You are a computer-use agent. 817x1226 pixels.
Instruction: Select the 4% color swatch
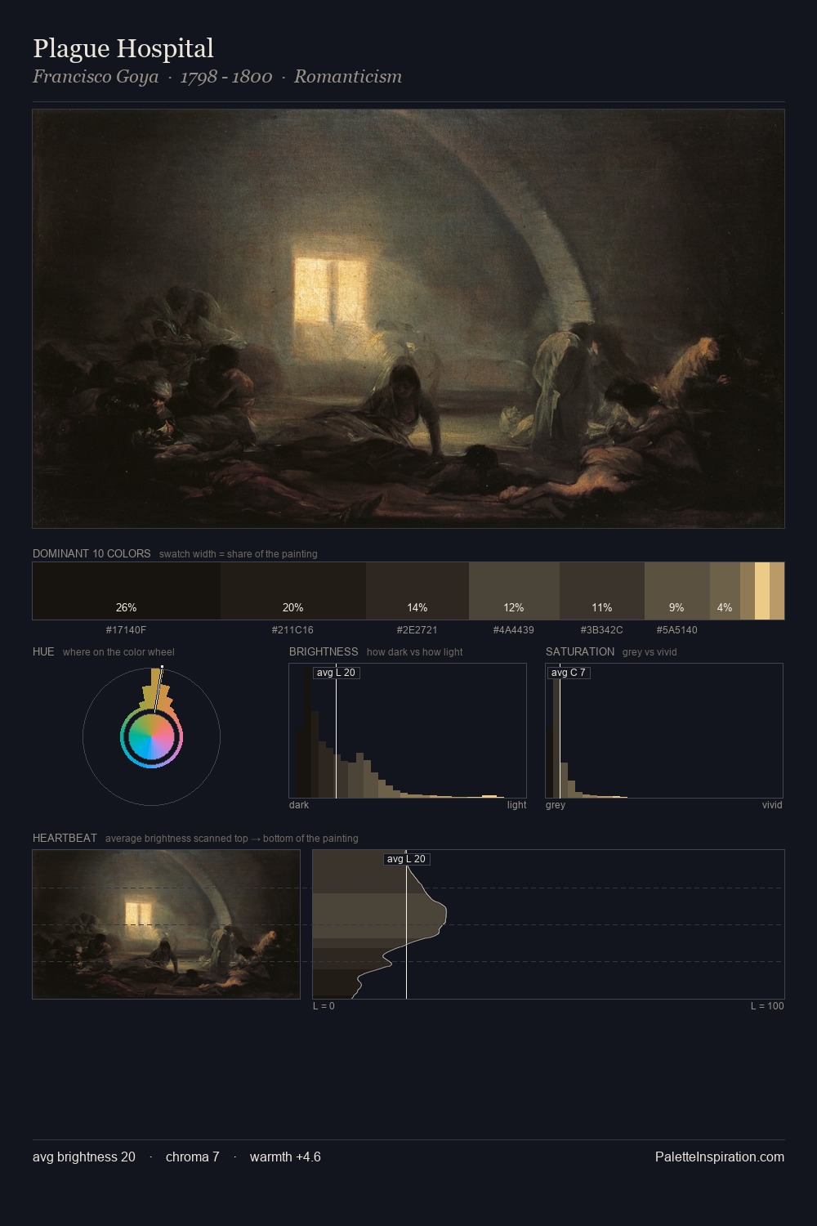[x=725, y=591]
